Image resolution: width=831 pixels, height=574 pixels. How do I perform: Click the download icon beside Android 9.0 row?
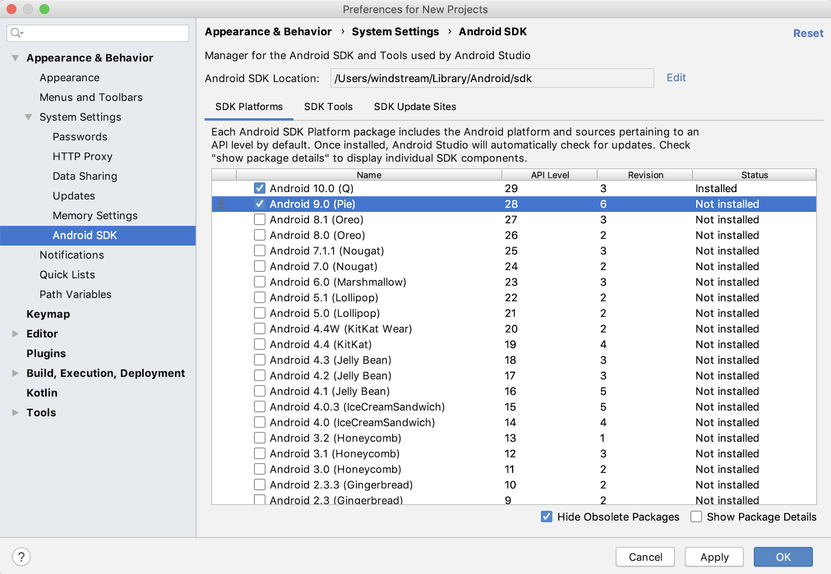[221, 204]
